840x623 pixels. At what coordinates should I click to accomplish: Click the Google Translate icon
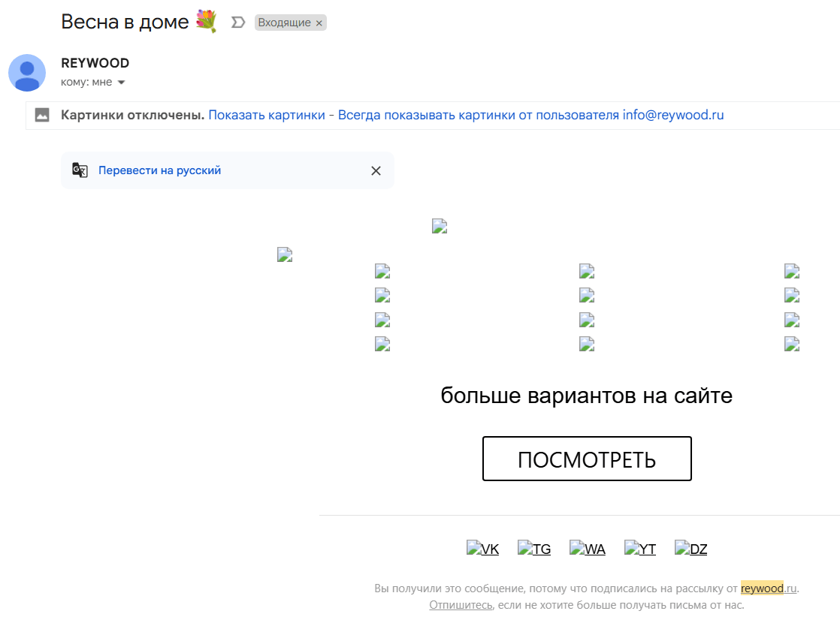pos(80,170)
